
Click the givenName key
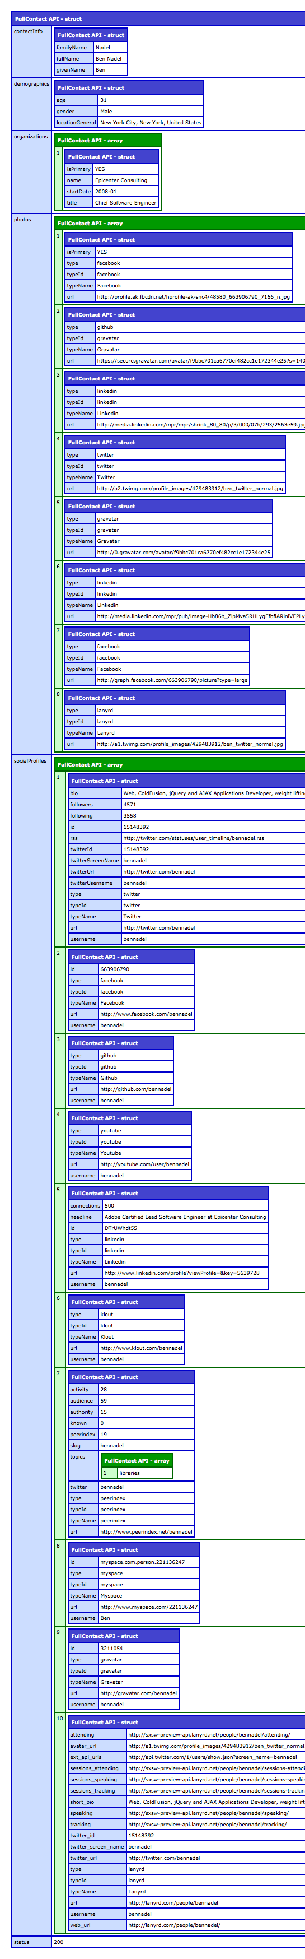pyautogui.click(x=74, y=70)
